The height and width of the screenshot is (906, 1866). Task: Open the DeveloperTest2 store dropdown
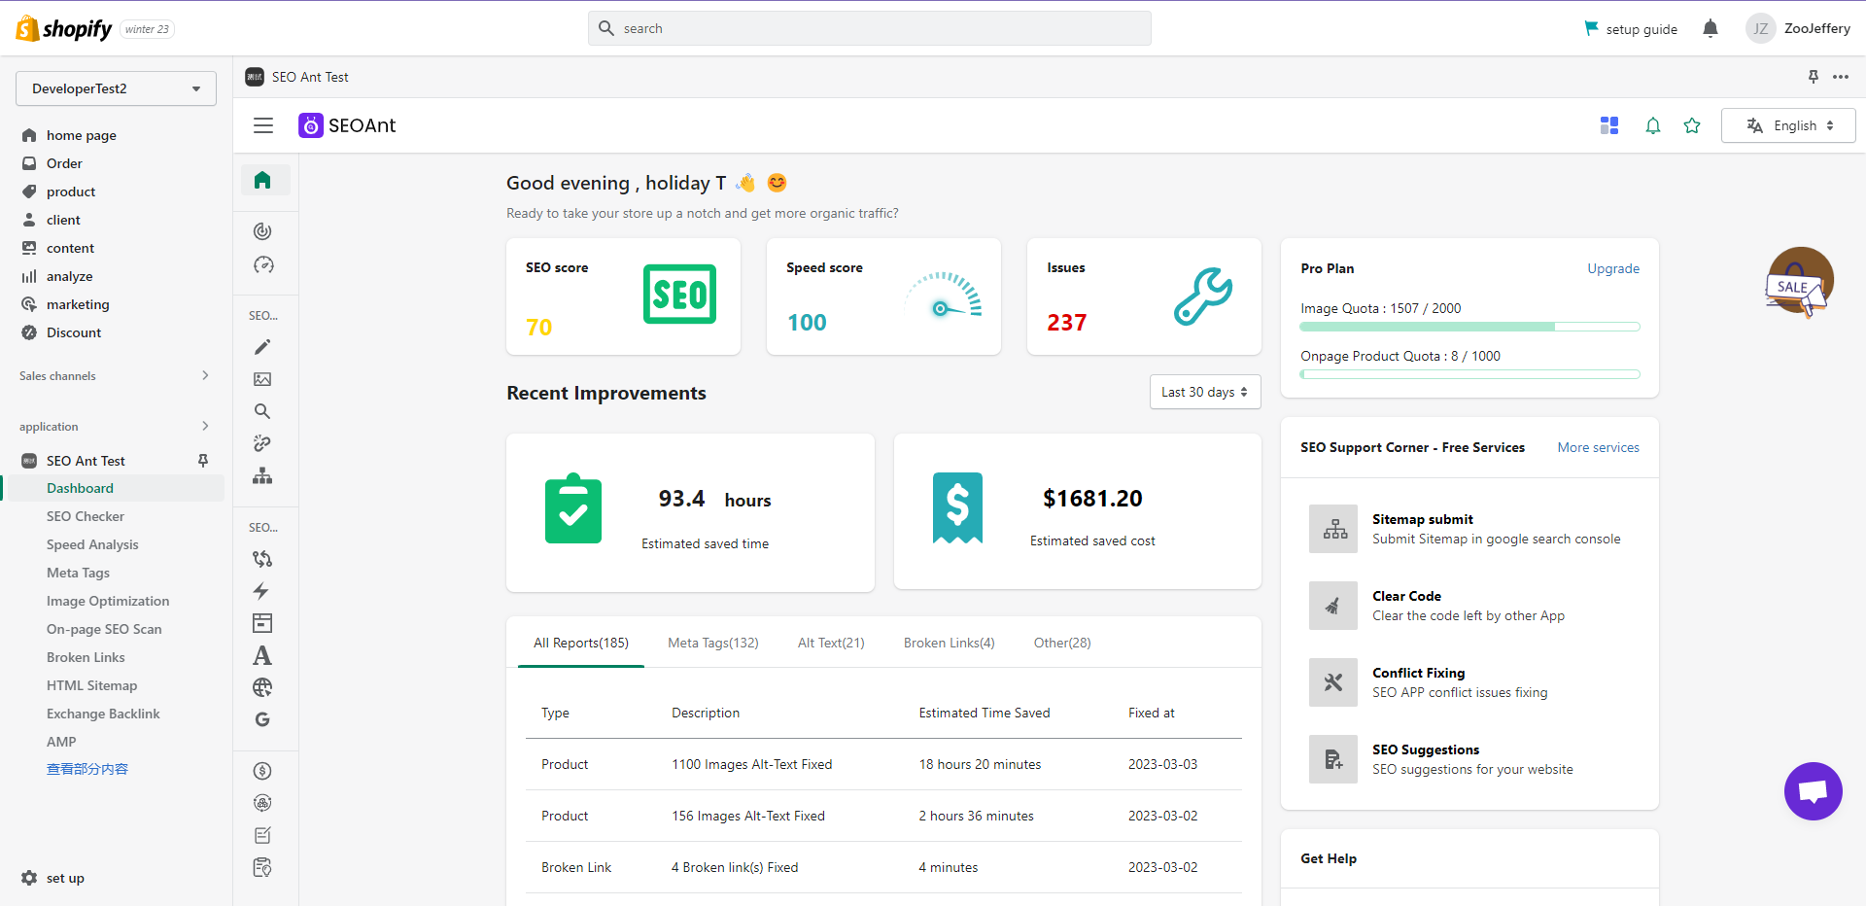click(116, 88)
